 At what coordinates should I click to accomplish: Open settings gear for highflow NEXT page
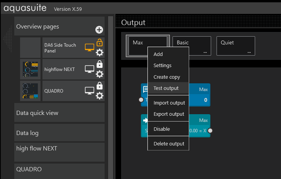coord(99,74)
